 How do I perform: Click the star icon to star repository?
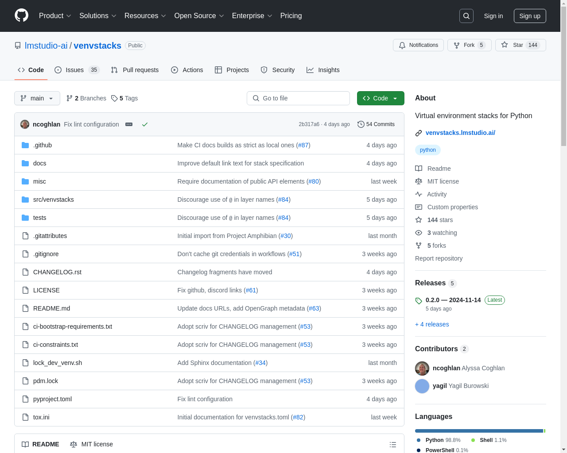click(505, 45)
